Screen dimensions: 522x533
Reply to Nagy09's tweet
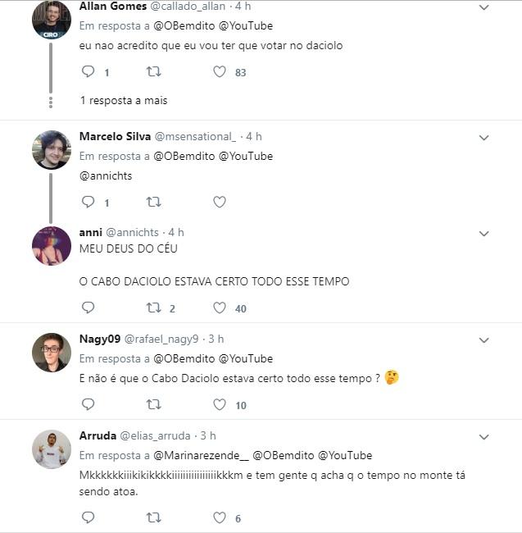click(x=89, y=404)
